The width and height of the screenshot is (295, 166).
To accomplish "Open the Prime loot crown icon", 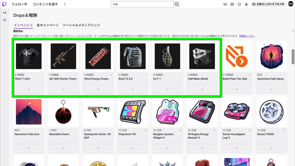I will (x=225, y=4).
